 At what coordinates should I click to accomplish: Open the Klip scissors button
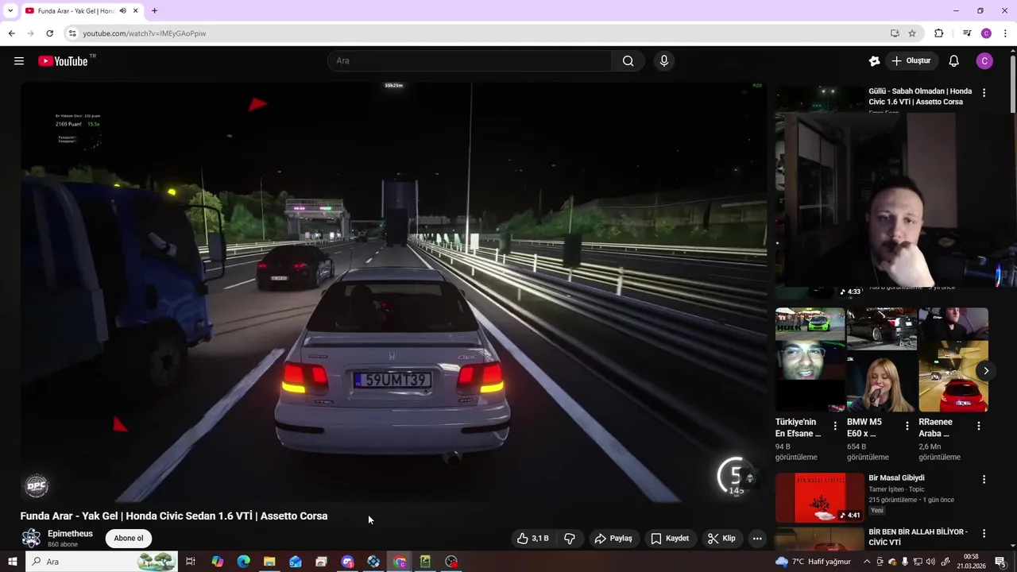pos(721,539)
